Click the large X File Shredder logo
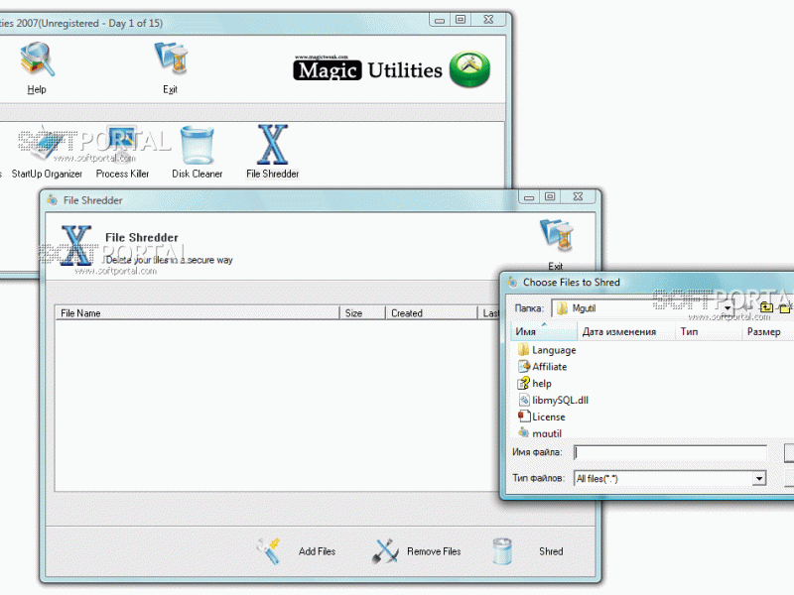This screenshot has height=595, width=794. tap(76, 245)
